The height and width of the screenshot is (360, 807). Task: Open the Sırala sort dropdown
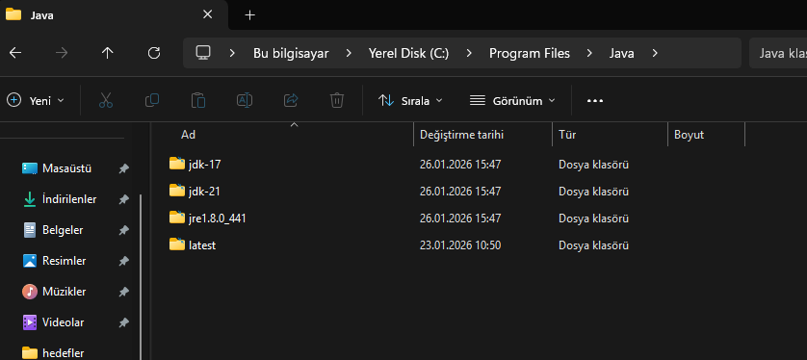pos(410,100)
